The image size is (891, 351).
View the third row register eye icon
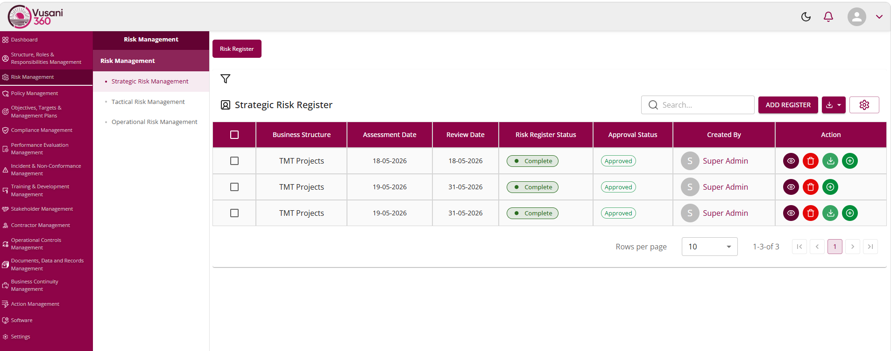(x=791, y=213)
